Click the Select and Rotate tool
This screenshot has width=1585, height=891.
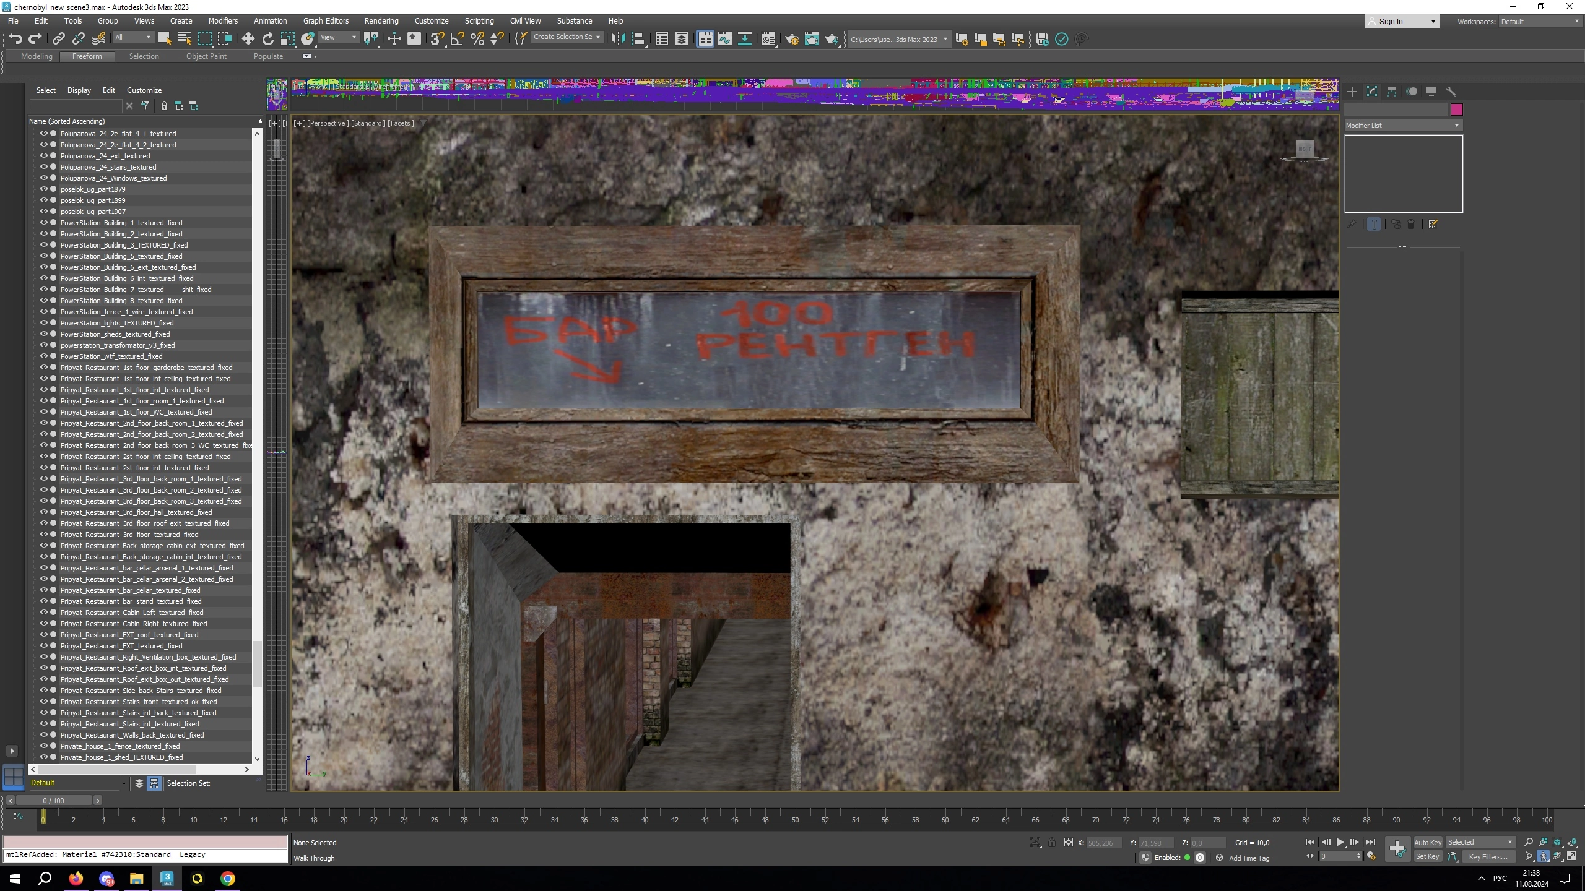267,39
